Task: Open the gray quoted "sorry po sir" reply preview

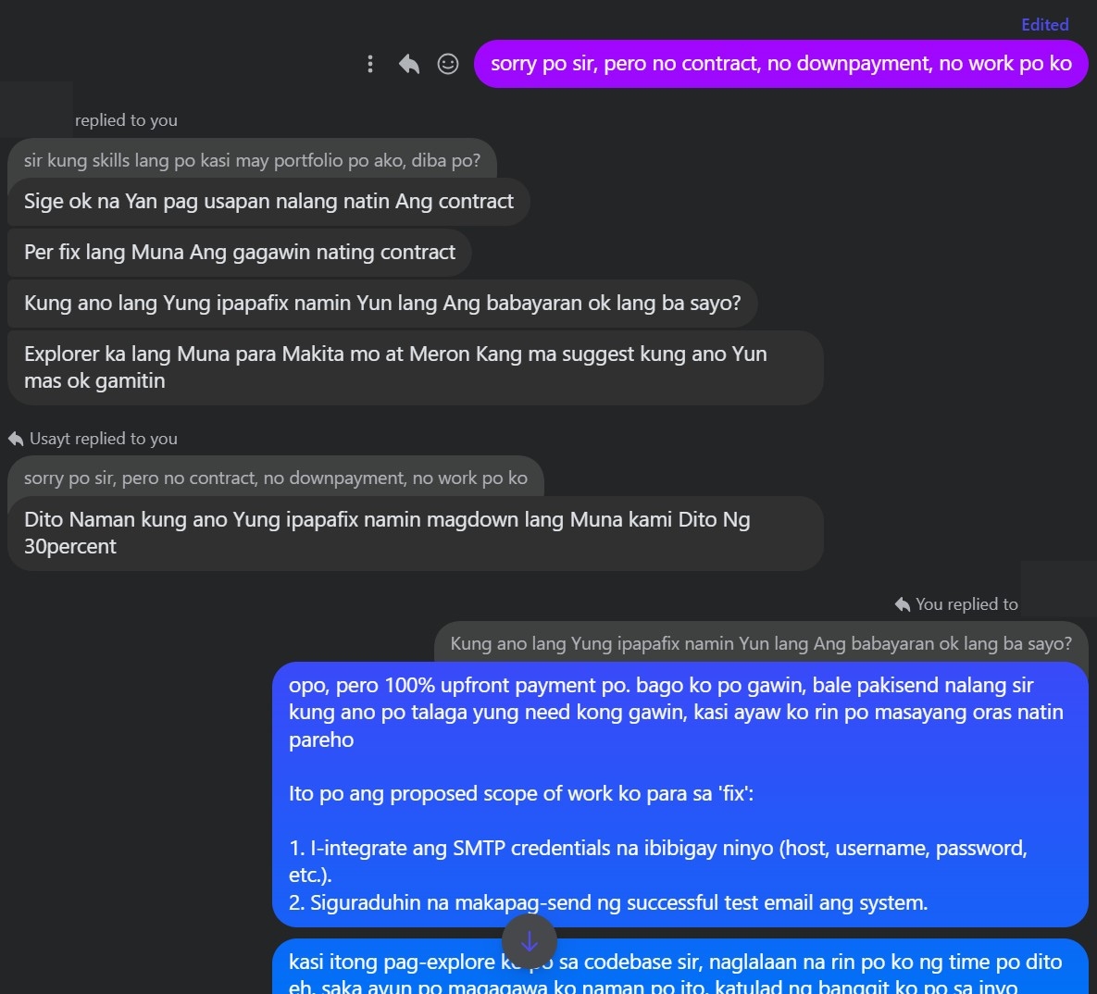Action: point(275,478)
